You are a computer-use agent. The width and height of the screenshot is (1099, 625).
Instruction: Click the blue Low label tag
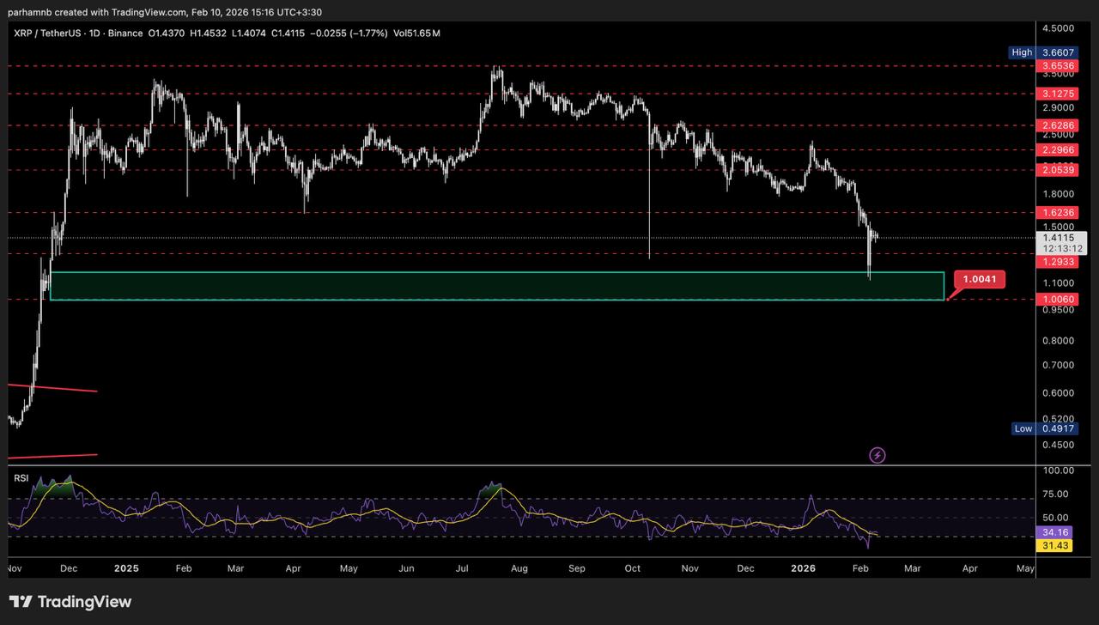(1022, 428)
